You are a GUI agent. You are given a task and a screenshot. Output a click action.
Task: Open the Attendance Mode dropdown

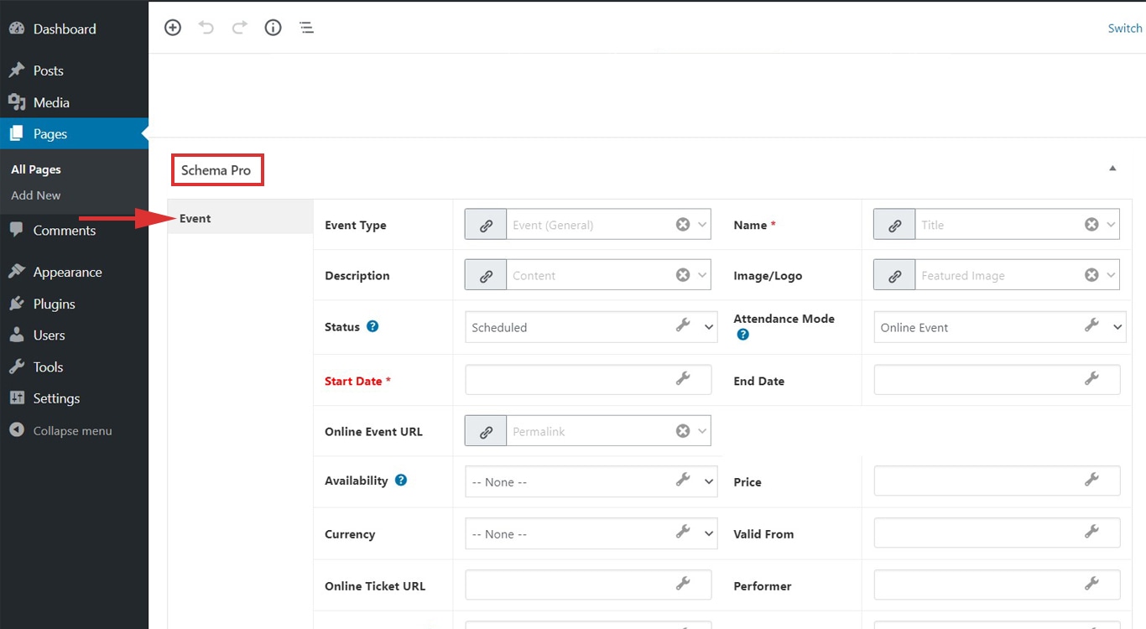click(1117, 327)
